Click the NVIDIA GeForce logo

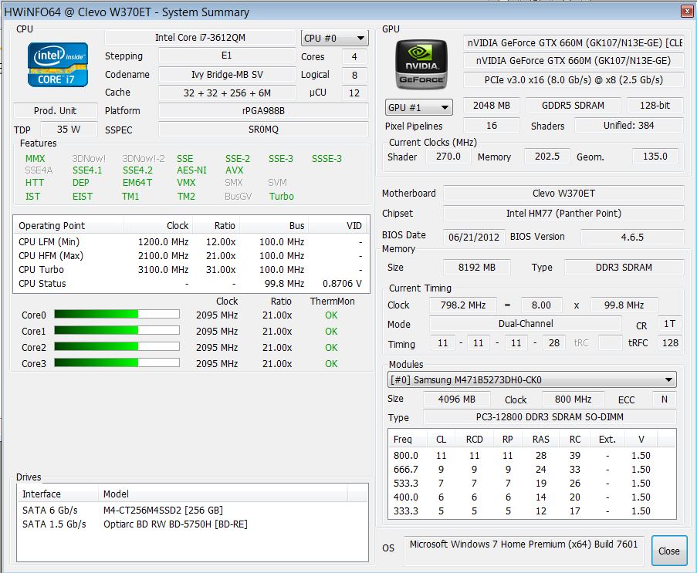tap(421, 65)
